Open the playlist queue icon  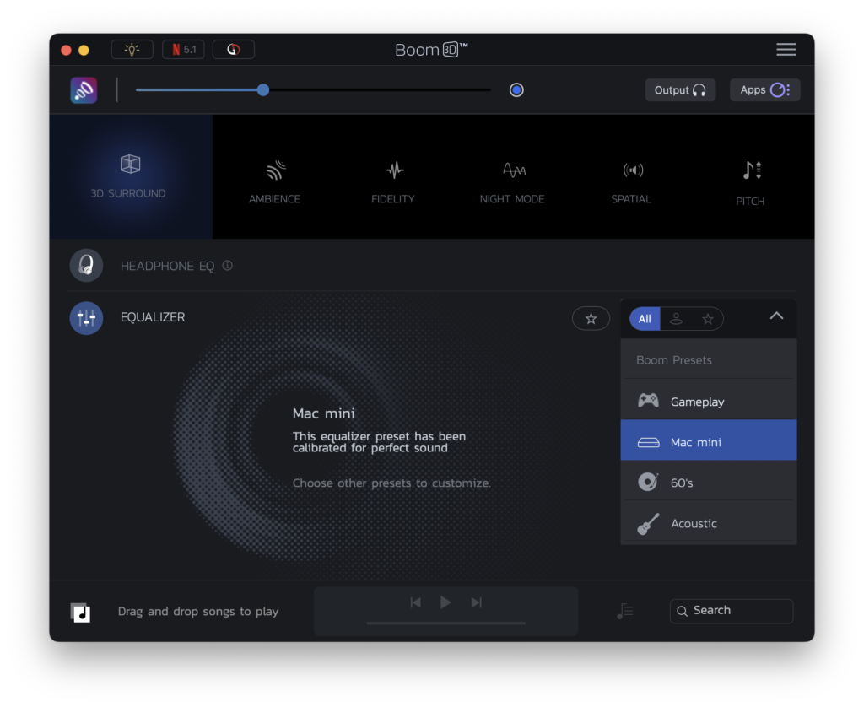coord(625,611)
